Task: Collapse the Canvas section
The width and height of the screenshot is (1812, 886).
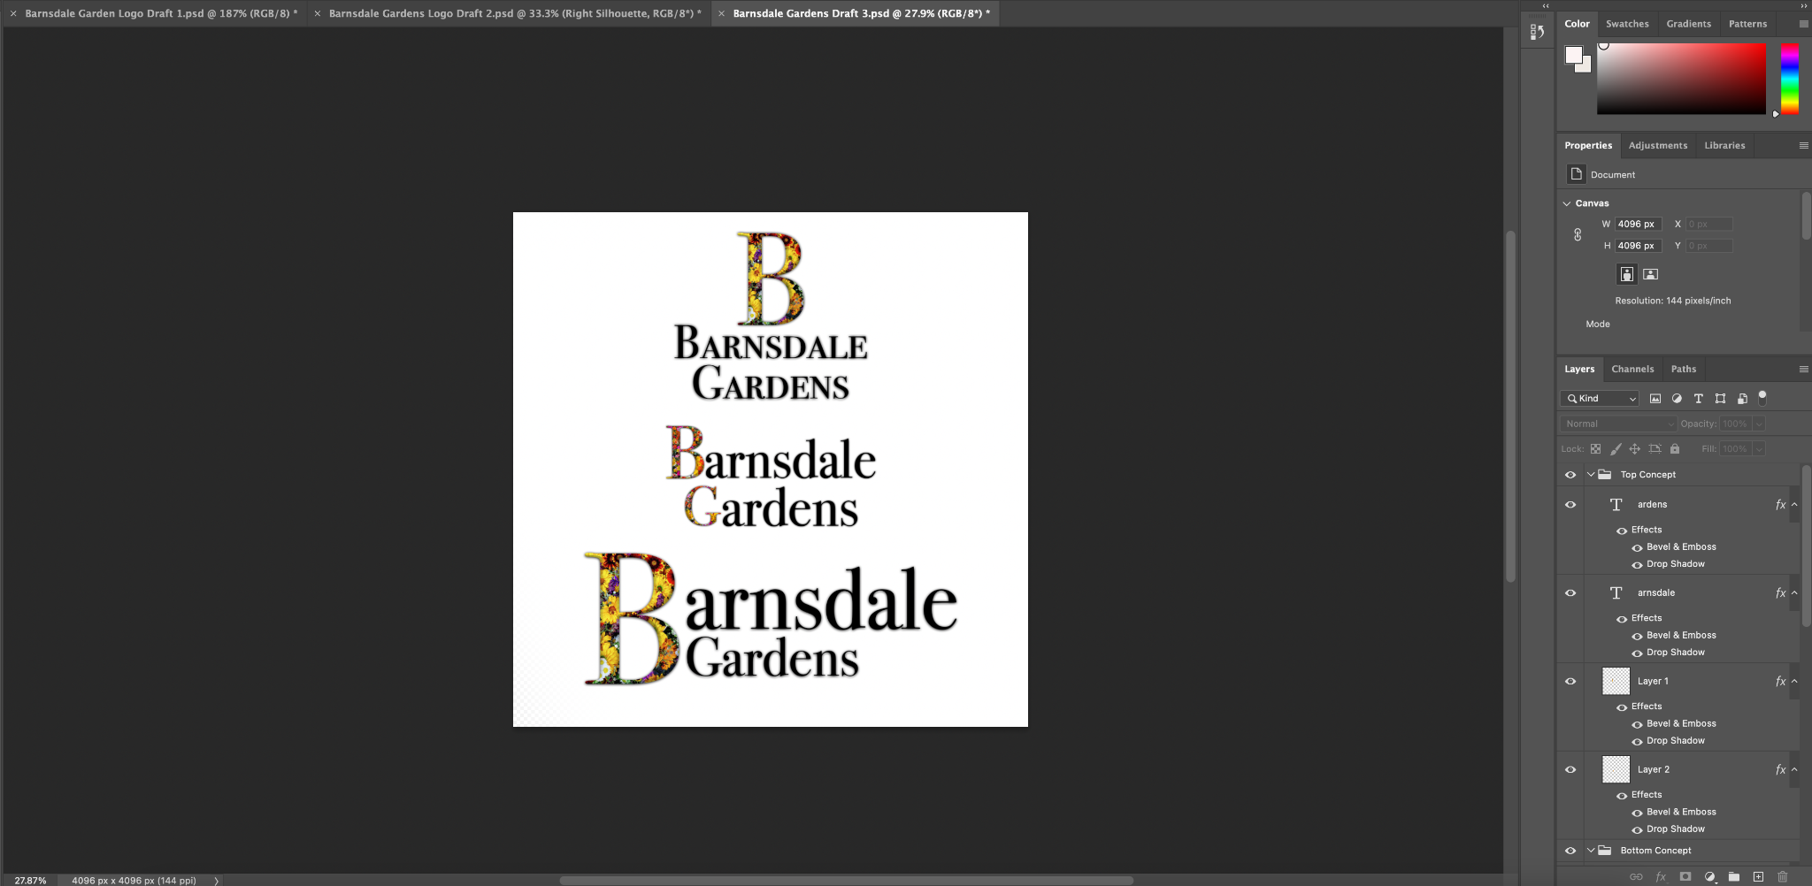Action: pyautogui.click(x=1567, y=203)
